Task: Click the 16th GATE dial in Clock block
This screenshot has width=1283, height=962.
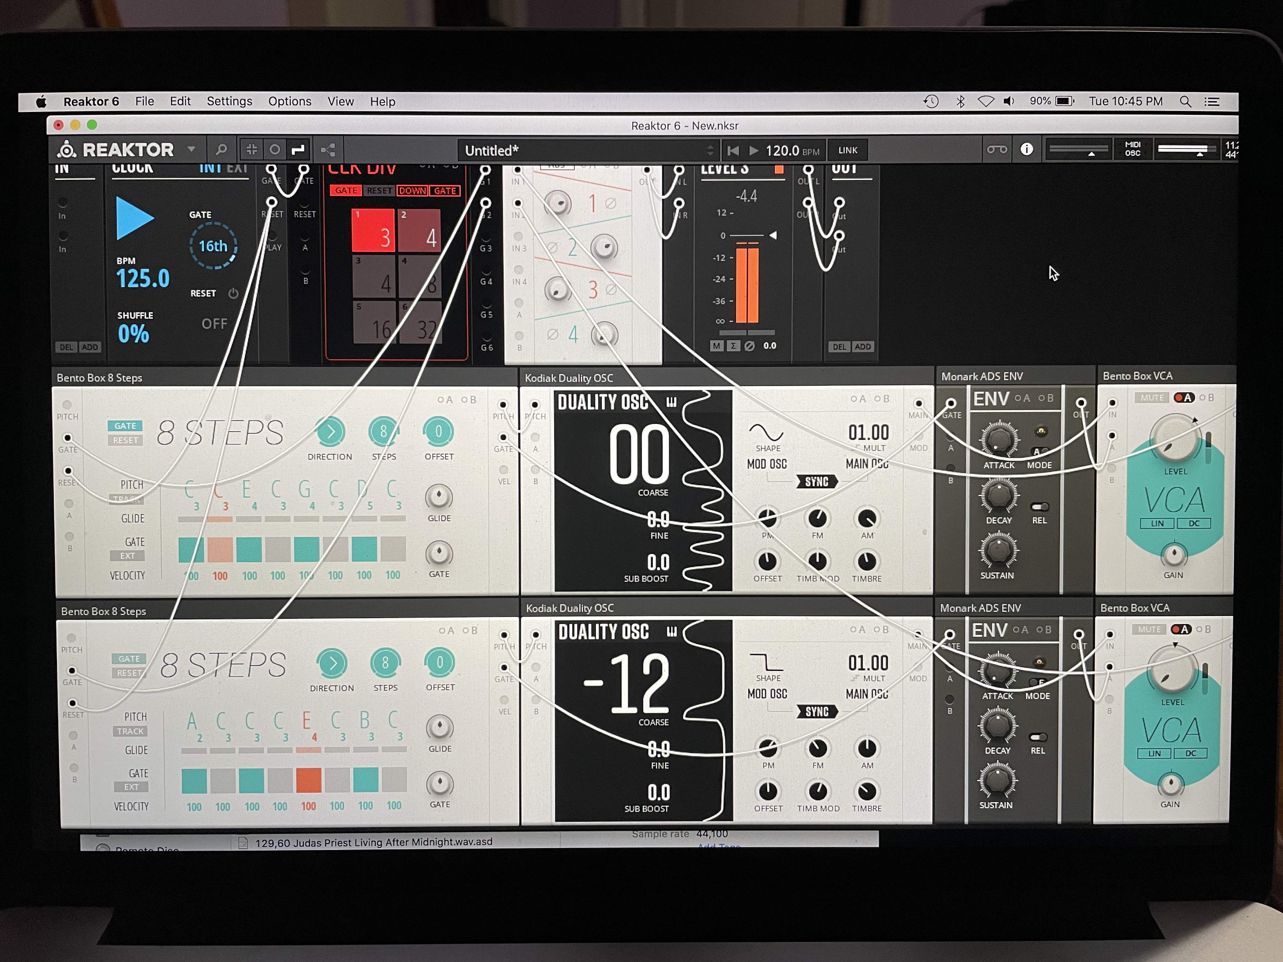Action: pos(214,246)
